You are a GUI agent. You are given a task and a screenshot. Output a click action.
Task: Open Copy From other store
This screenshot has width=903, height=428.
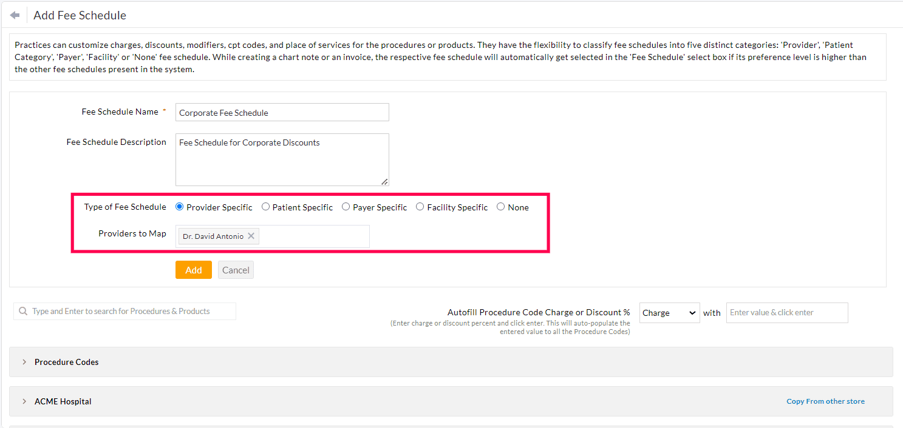point(825,401)
